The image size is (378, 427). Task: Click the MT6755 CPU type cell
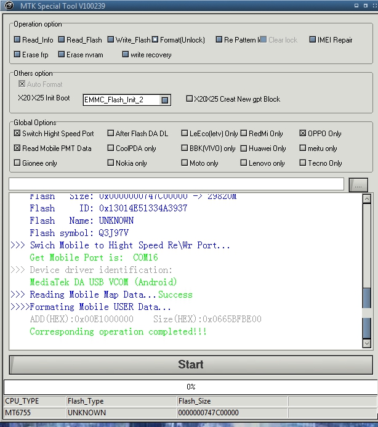pos(35,413)
